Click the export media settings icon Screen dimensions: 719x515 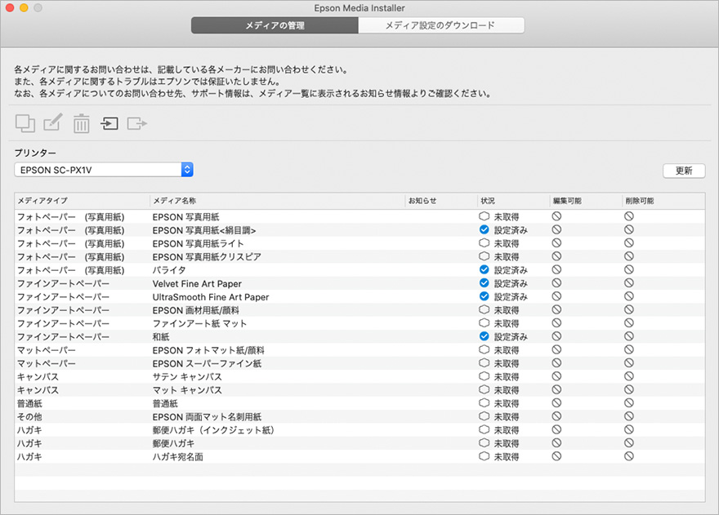(x=137, y=124)
